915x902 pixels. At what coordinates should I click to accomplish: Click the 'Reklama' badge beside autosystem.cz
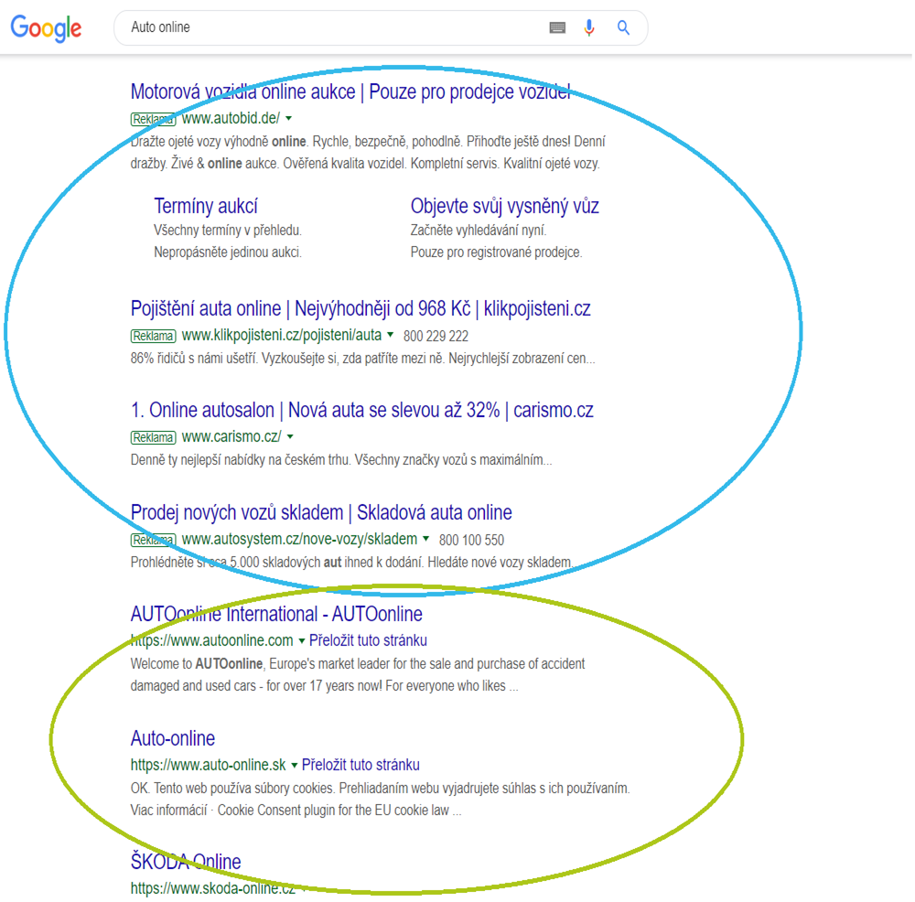[x=153, y=540]
